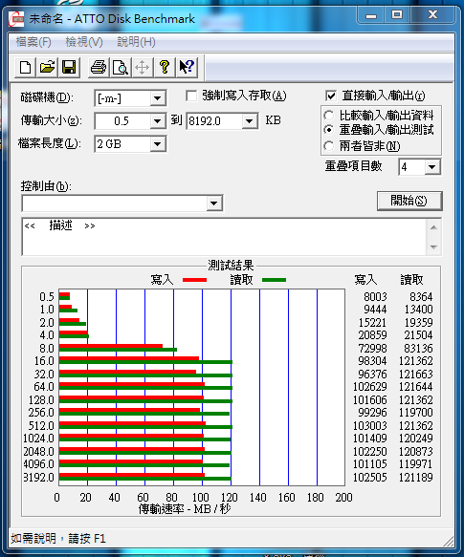464x557 pixels.
Task: Click the write value 102629
Action: [370, 387]
